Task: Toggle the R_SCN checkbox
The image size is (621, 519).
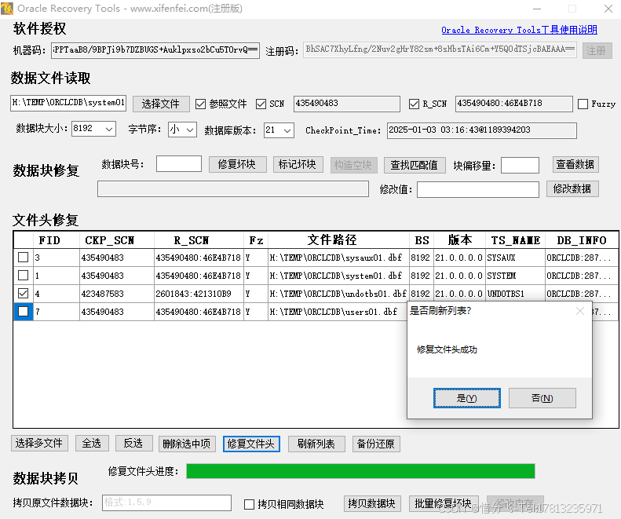Action: (414, 104)
